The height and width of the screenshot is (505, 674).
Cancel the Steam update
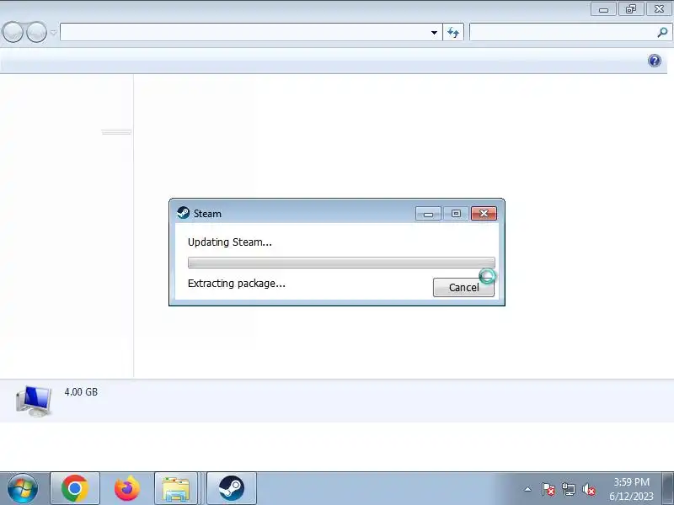[463, 287]
